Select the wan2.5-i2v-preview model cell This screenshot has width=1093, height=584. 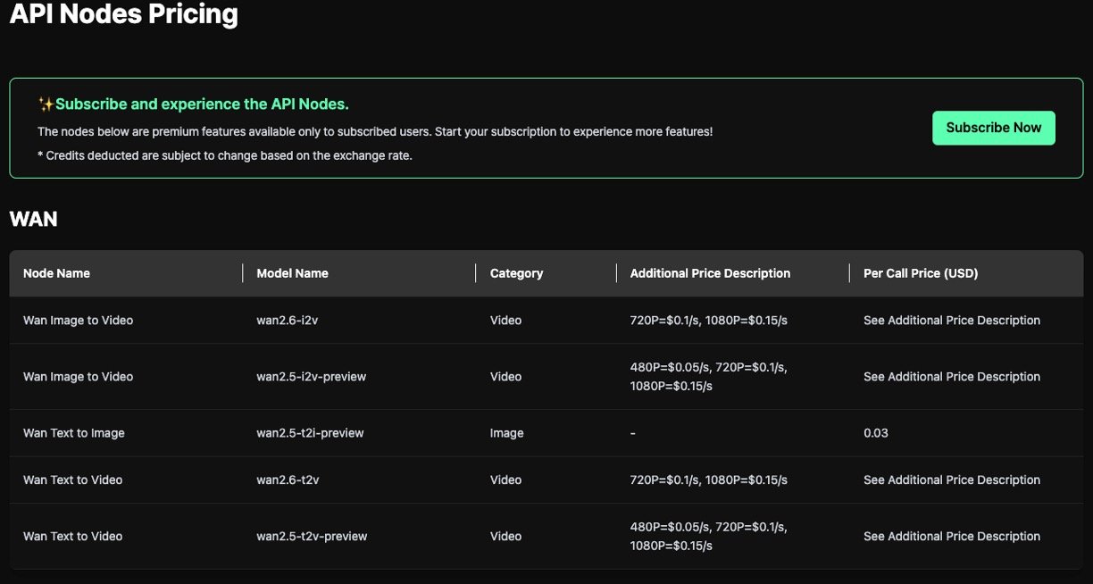click(311, 377)
